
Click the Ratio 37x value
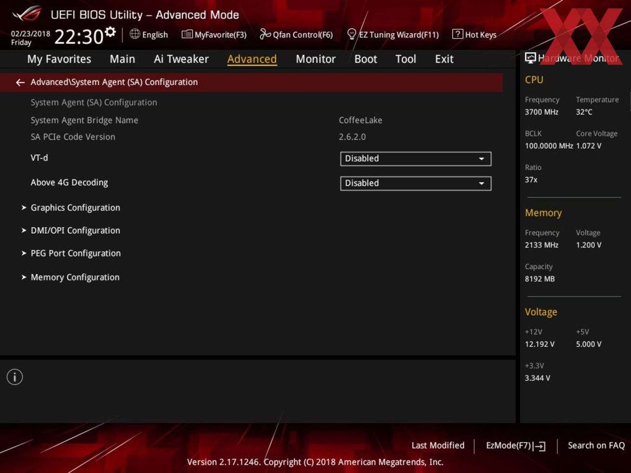531,179
